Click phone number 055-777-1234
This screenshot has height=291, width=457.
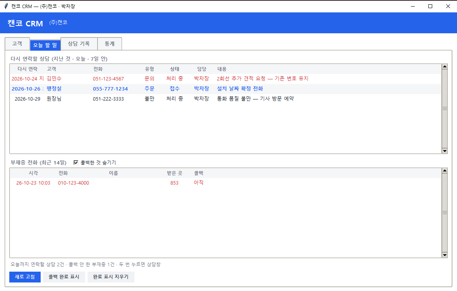tap(110, 89)
